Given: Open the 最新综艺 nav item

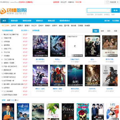Looking at the screenshot, I should click(39, 21).
